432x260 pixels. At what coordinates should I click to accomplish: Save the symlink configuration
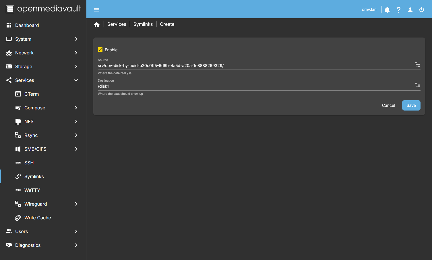coord(411,105)
